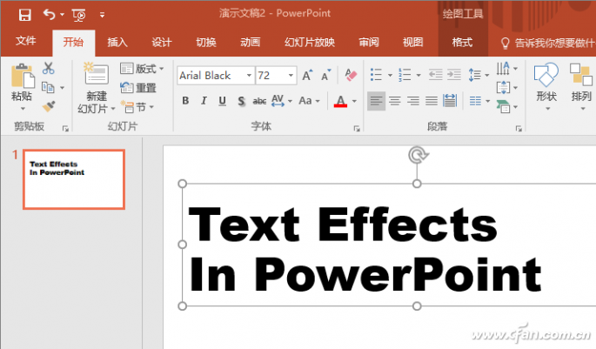The width and height of the screenshot is (596, 349).
Task: Open the undo history dropdown arrow
Action: pos(63,15)
